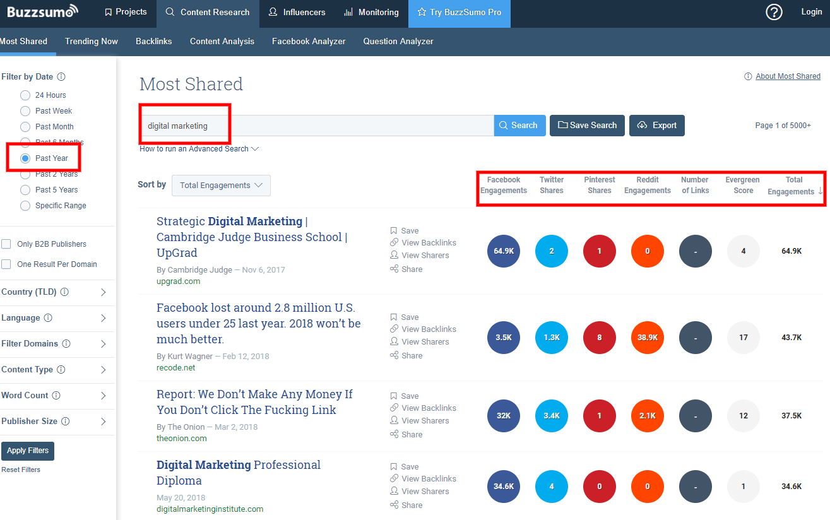The height and width of the screenshot is (520, 830).
Task: Select the Past Year radio button
Action: [25, 158]
